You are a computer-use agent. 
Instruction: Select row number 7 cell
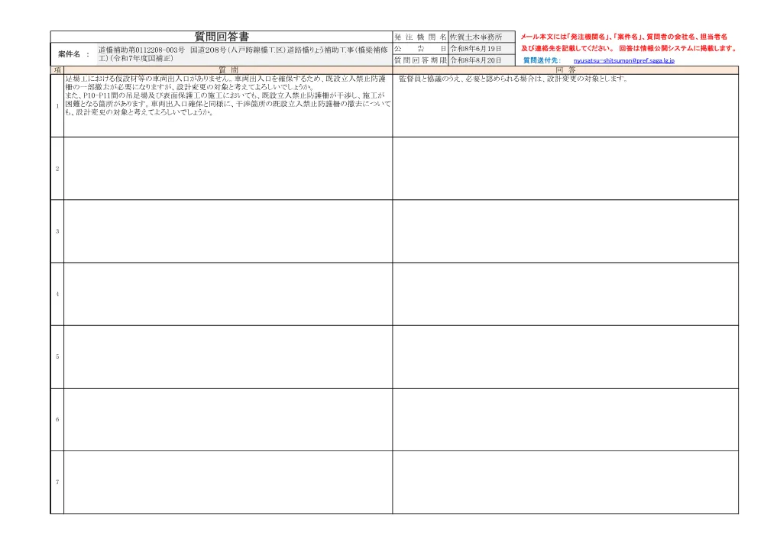(x=57, y=482)
